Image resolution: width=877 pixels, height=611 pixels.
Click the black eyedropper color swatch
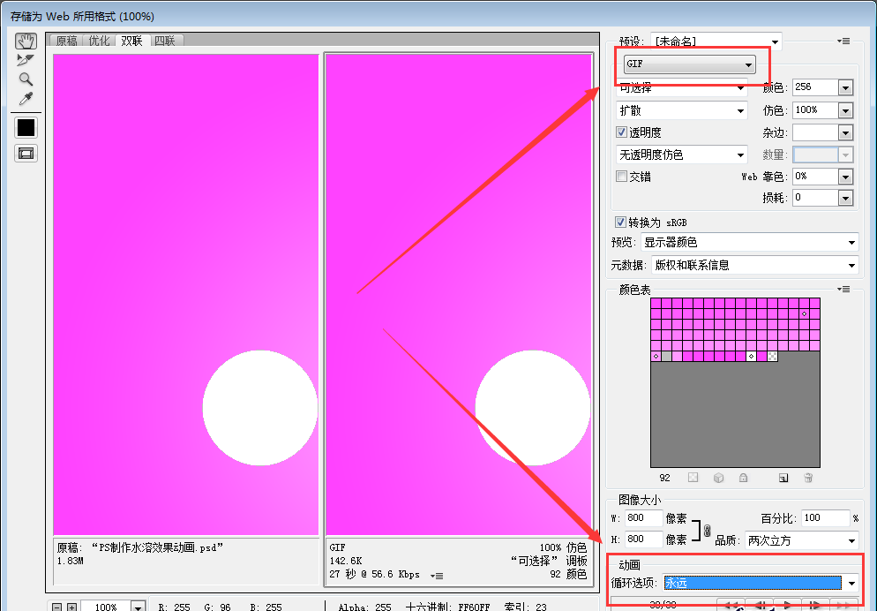[x=25, y=127]
